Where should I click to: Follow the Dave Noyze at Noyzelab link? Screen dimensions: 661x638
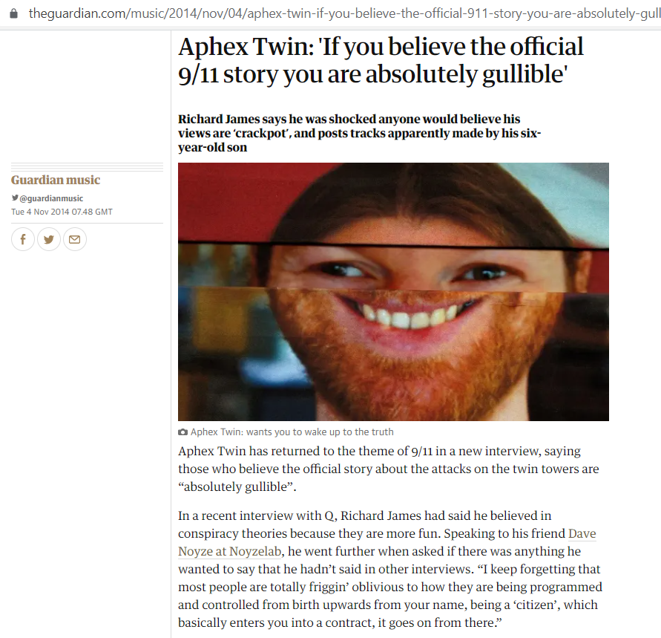(x=387, y=542)
